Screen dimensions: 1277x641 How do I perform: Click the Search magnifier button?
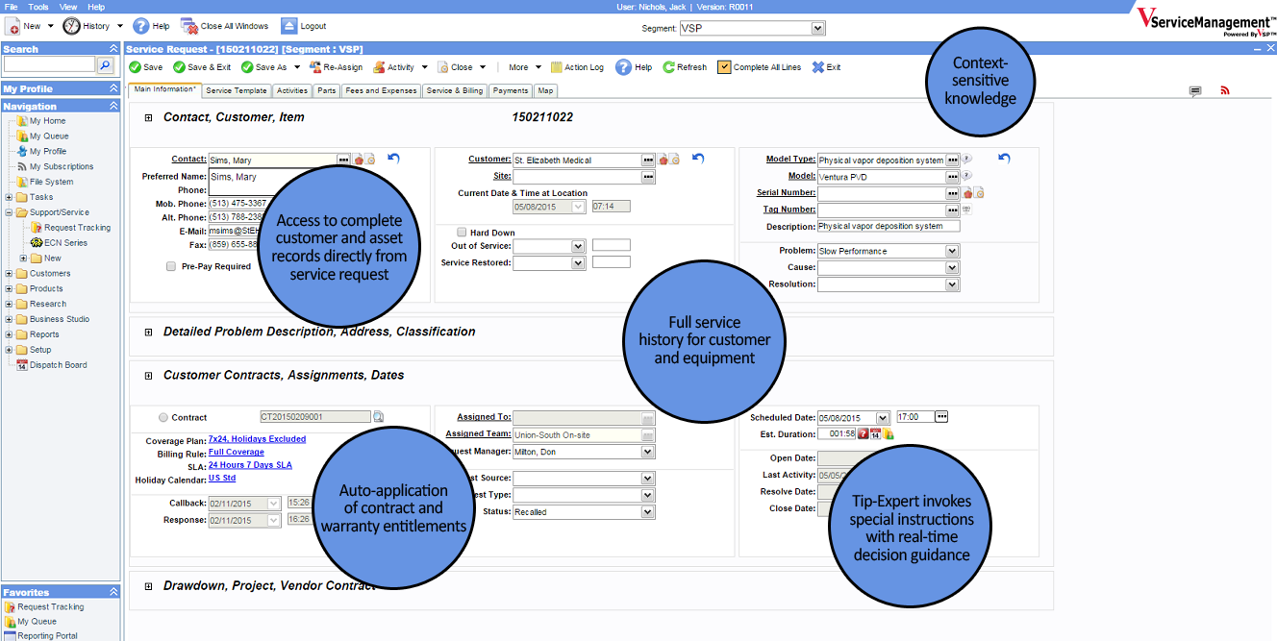click(x=106, y=64)
